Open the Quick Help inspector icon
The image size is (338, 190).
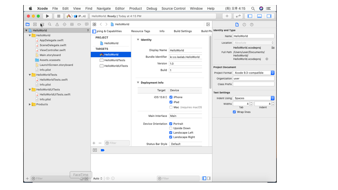(x=252, y=25)
